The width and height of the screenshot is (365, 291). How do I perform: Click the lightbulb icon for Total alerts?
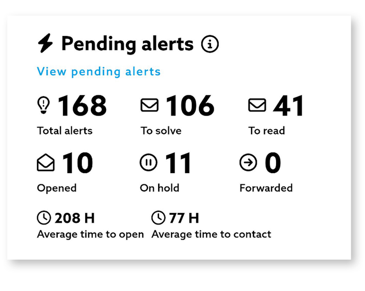44,105
